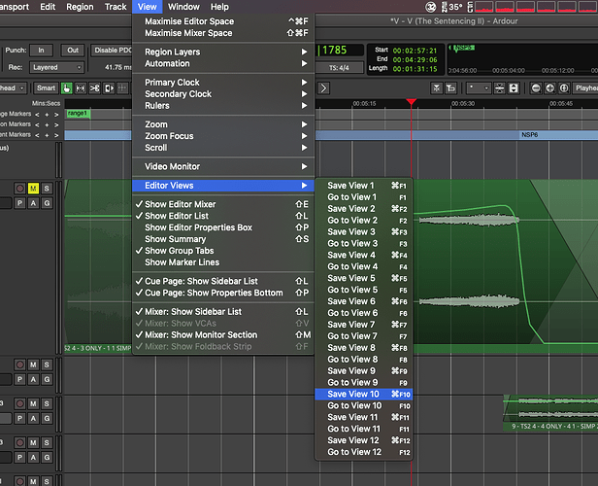Select the Cut scissors tool
Screen dimensions: 598x486
point(95,88)
